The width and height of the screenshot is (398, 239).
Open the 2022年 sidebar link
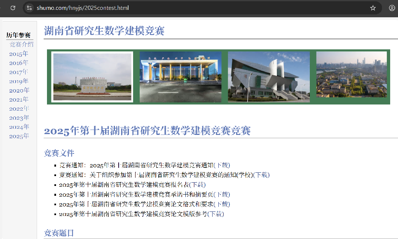click(19, 109)
